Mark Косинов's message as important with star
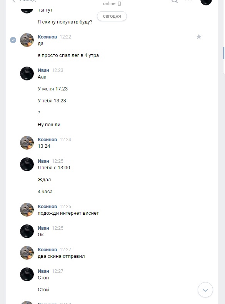This screenshot has width=225, height=304. 198,37
